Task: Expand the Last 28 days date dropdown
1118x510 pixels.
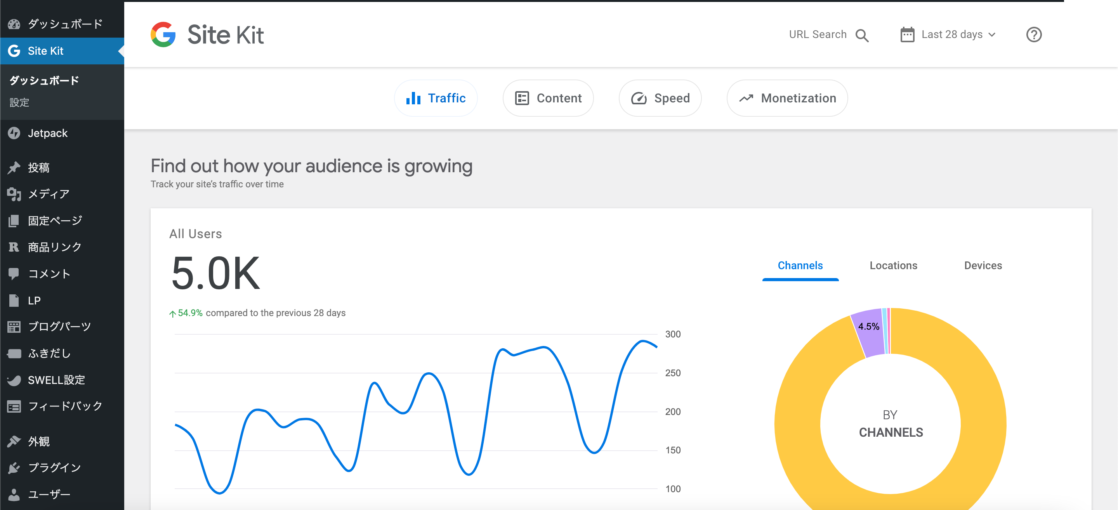Action: 958,35
